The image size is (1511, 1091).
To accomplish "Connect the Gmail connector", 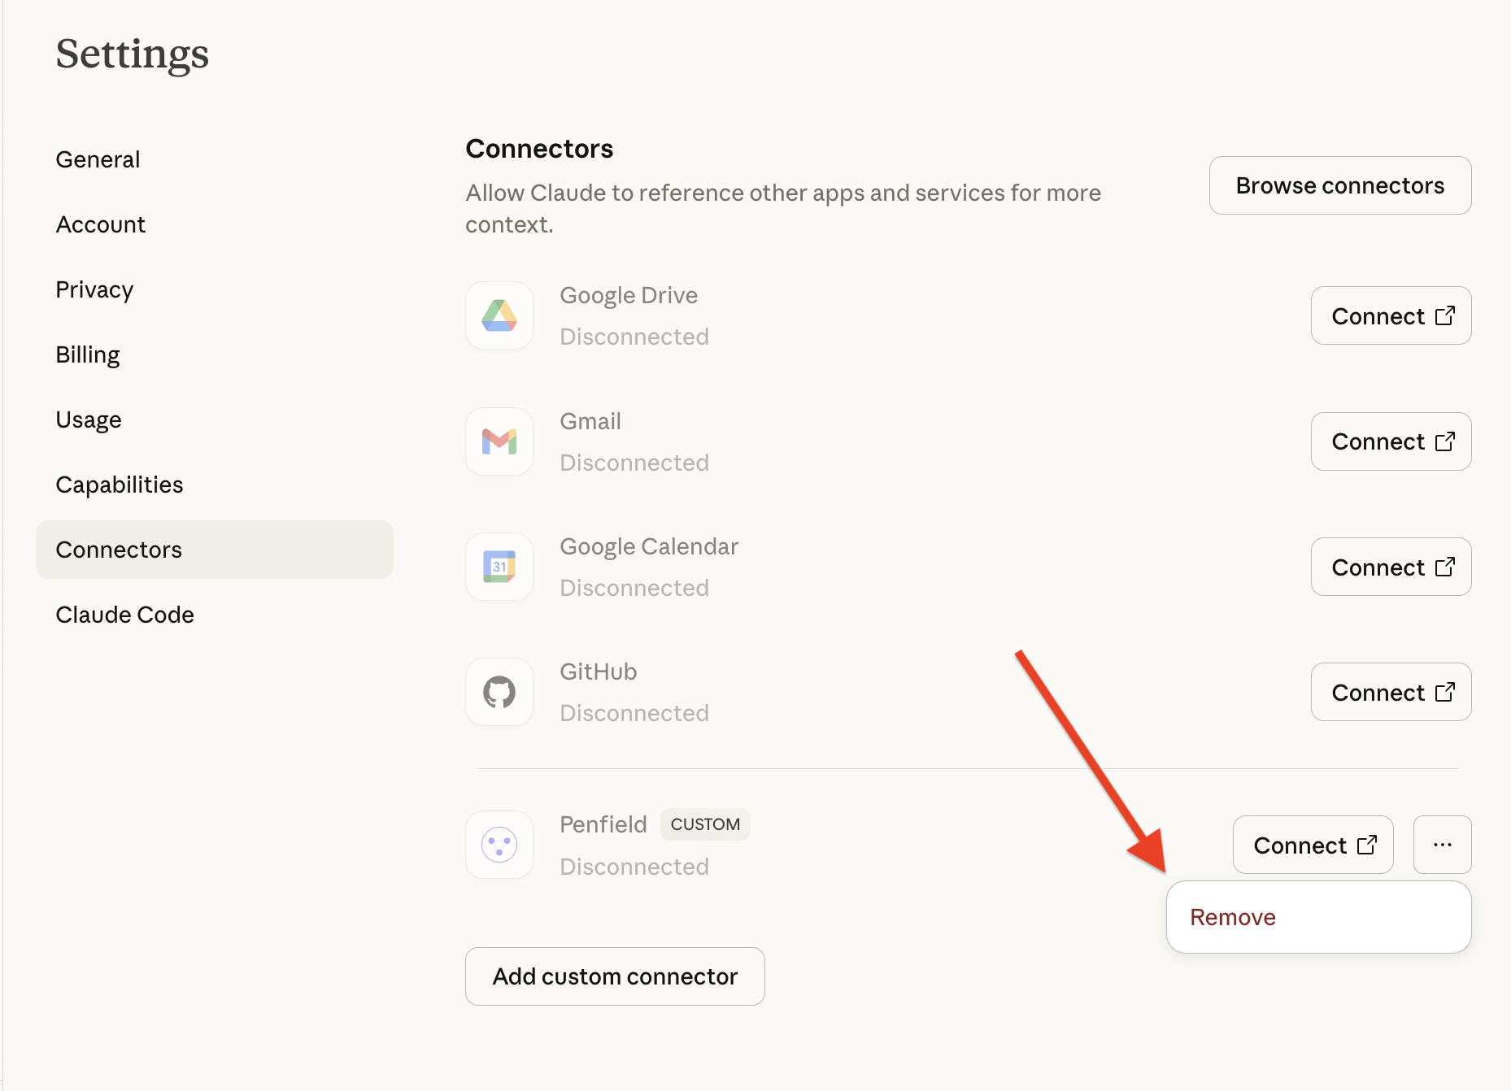I will pos(1391,441).
